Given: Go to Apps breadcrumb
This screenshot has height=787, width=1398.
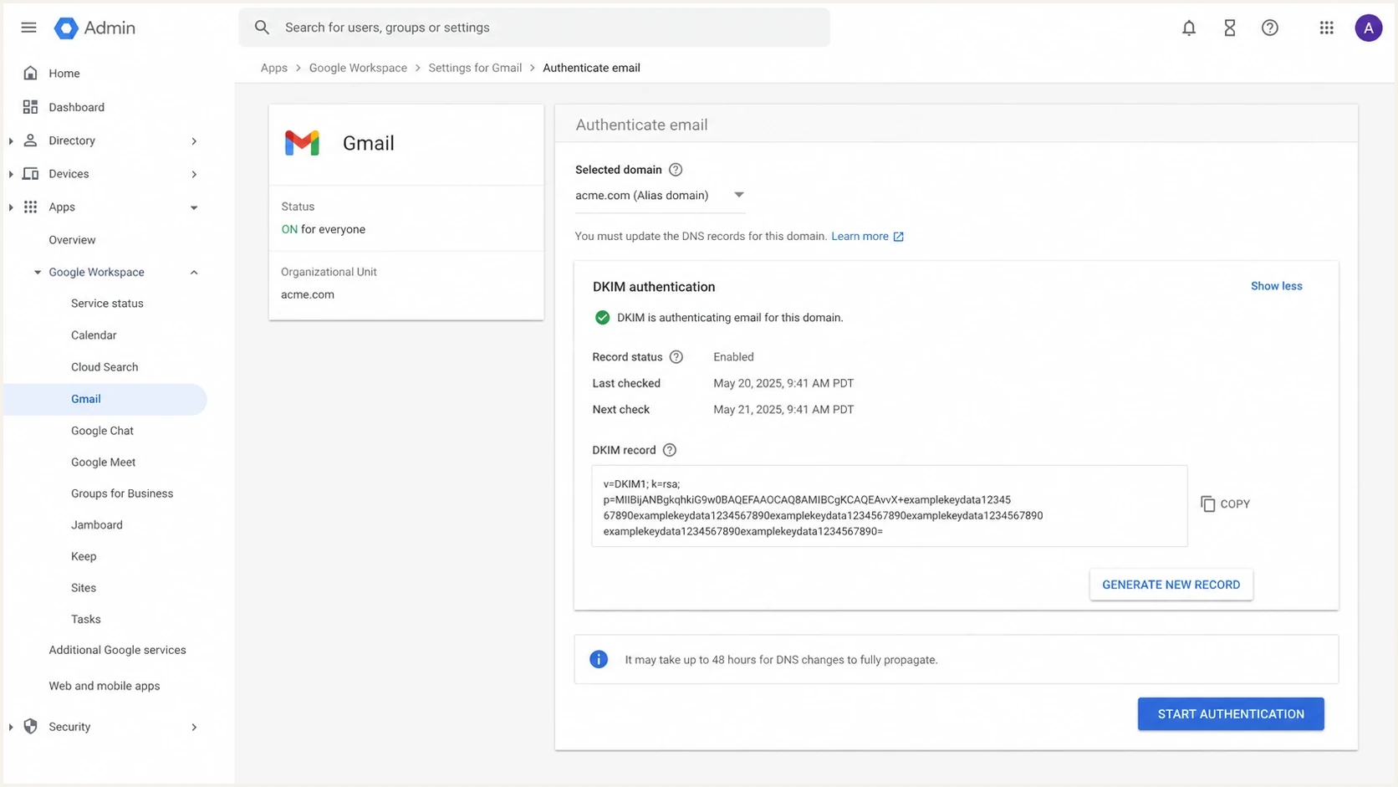Looking at the screenshot, I should tap(273, 68).
